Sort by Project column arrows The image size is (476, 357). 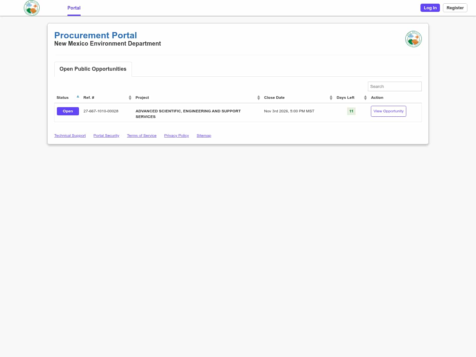[x=258, y=98]
